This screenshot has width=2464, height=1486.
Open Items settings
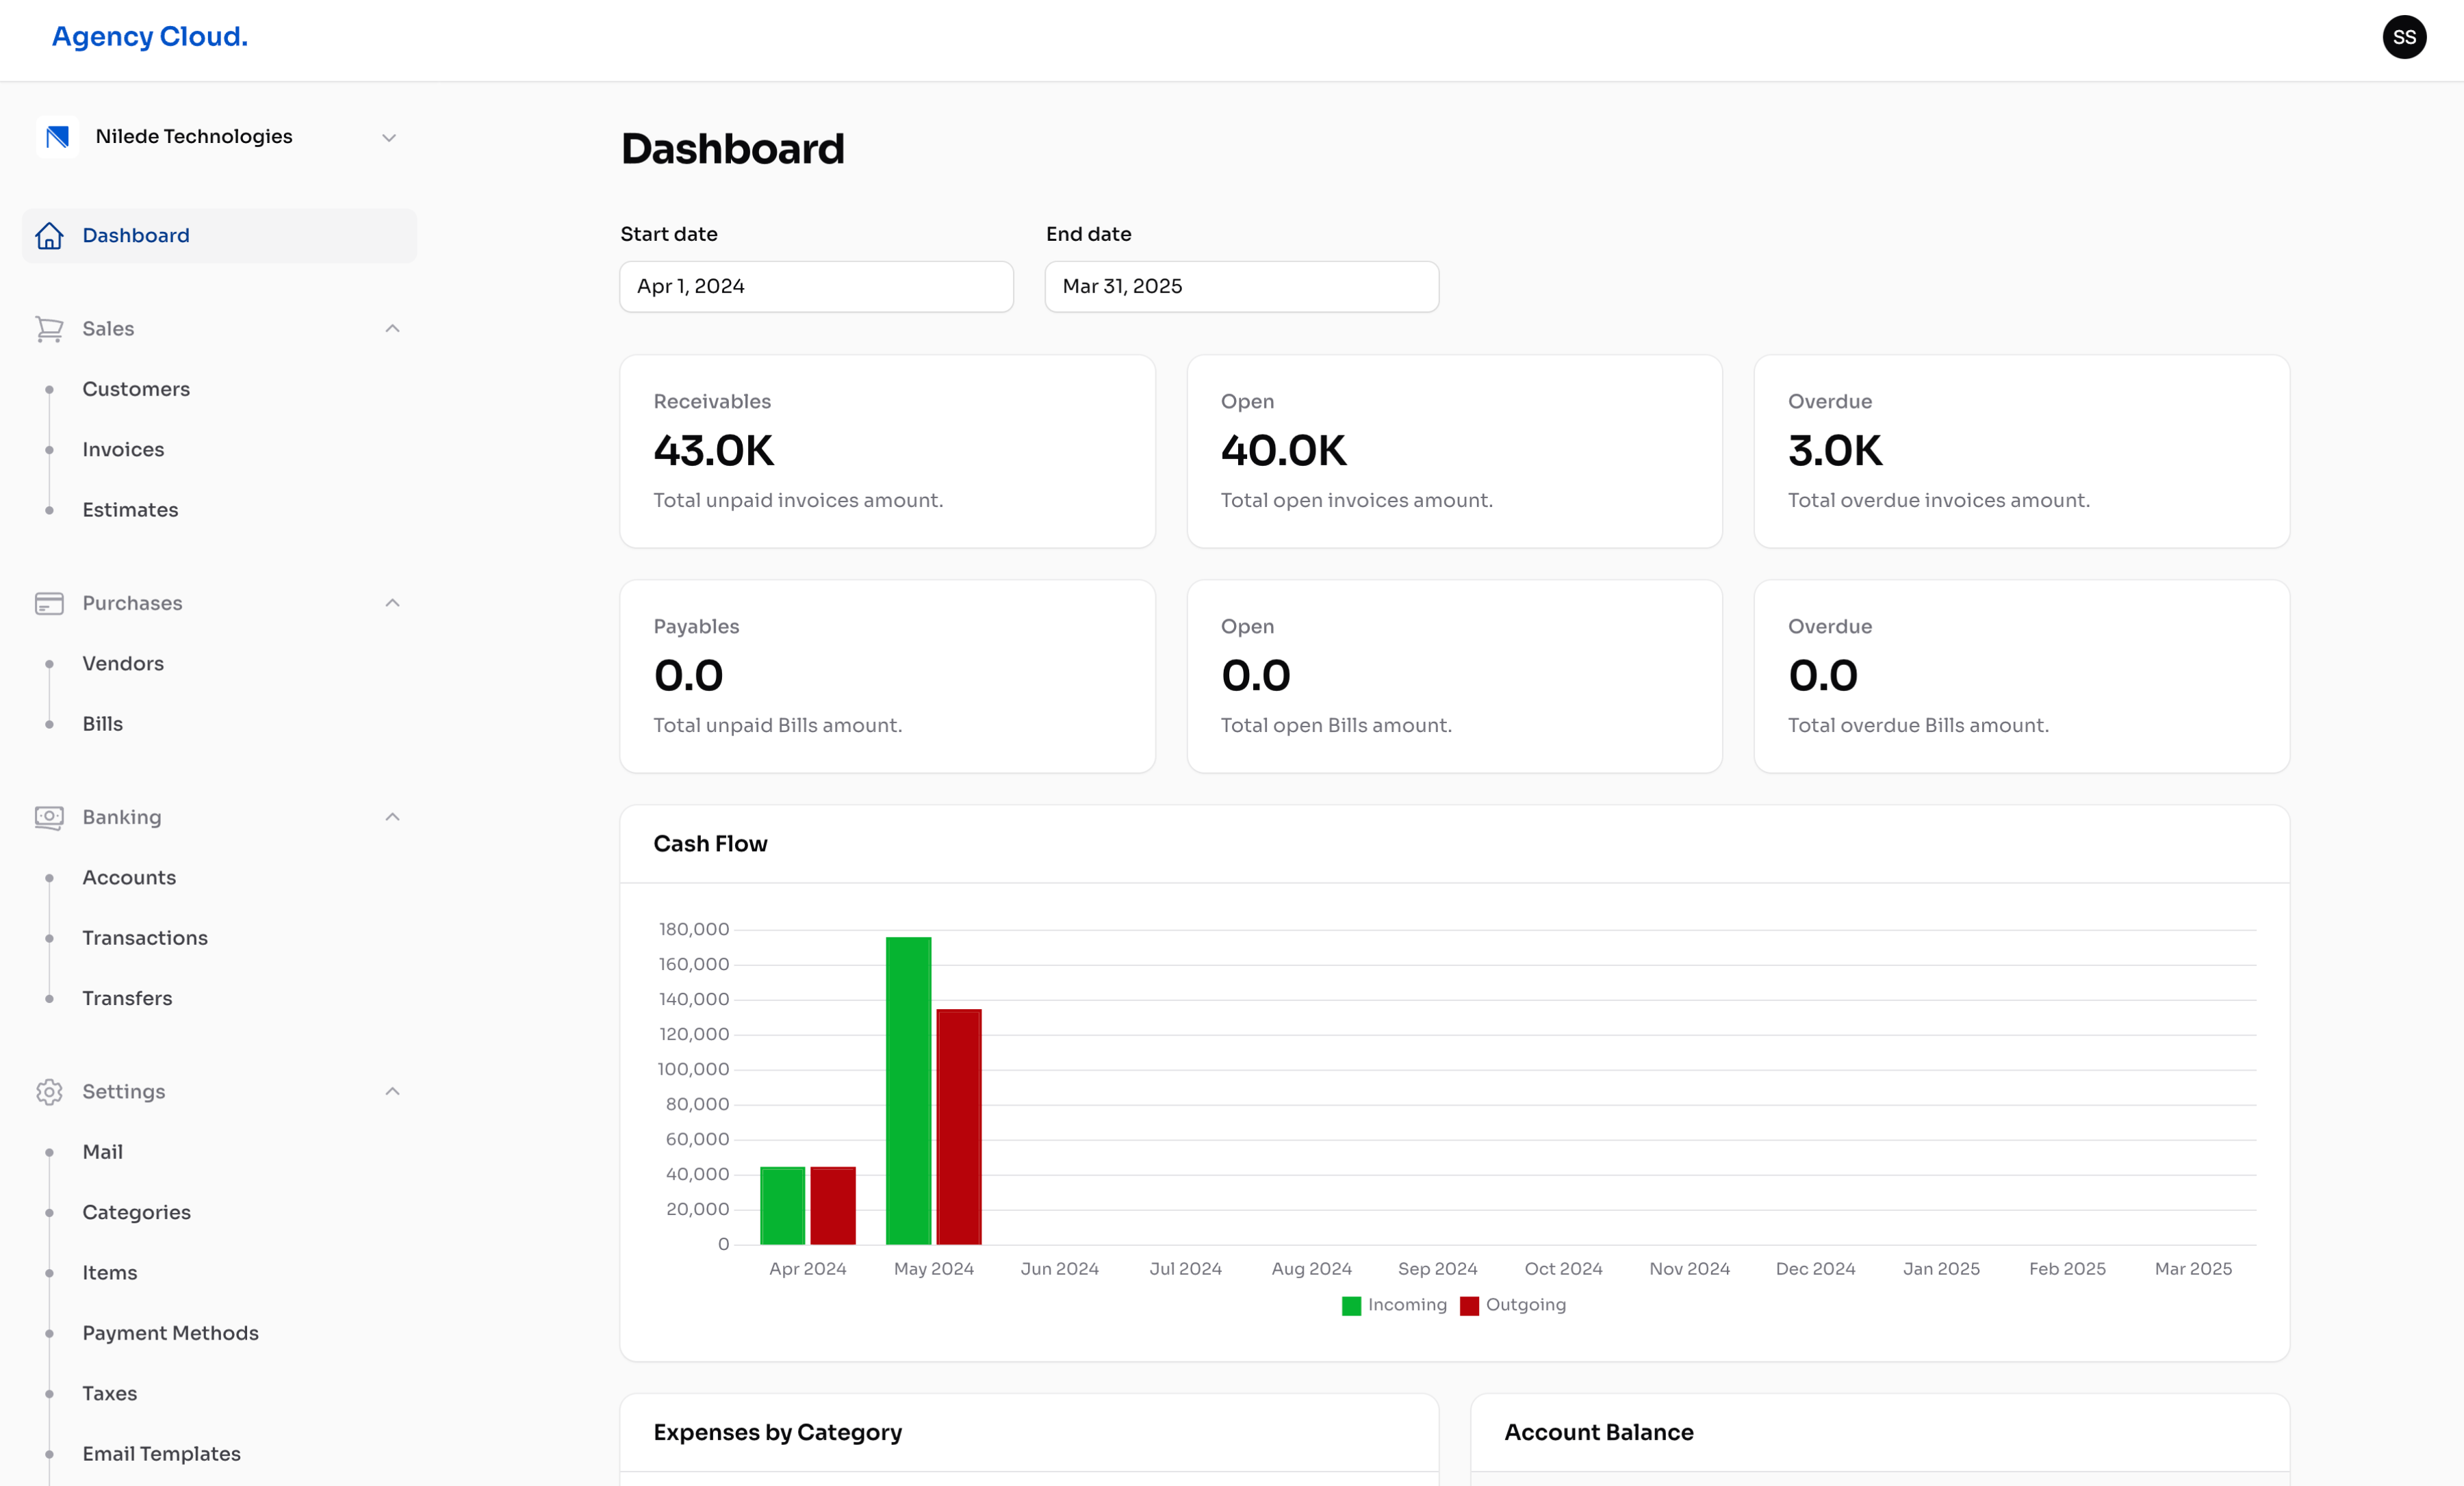coord(110,1273)
